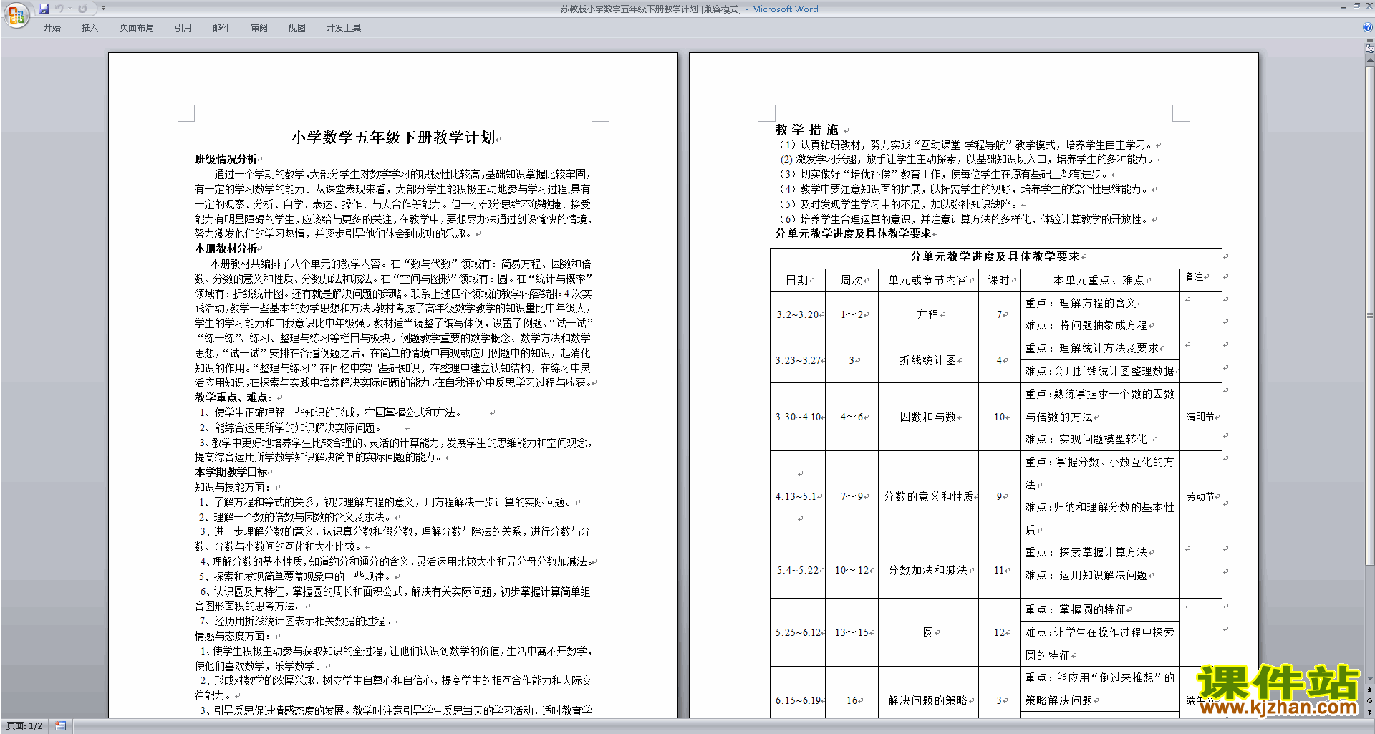Click the week cell 10~12
This screenshot has width=1375, height=734.
(x=851, y=571)
